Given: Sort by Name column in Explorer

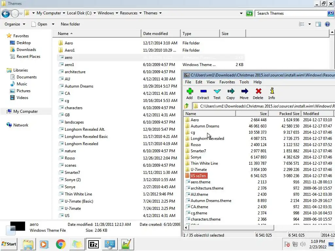Looking at the screenshot, I should pyautogui.click(x=97, y=34).
